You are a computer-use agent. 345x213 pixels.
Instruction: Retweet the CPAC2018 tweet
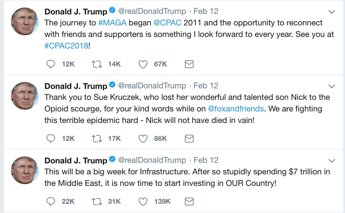click(97, 64)
